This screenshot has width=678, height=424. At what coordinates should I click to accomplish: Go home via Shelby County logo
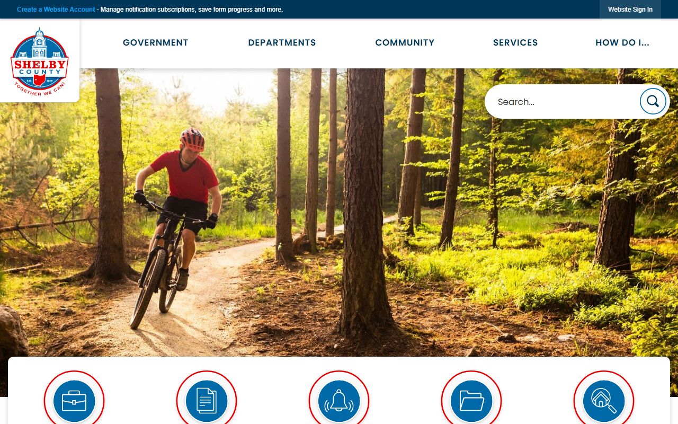(40, 61)
